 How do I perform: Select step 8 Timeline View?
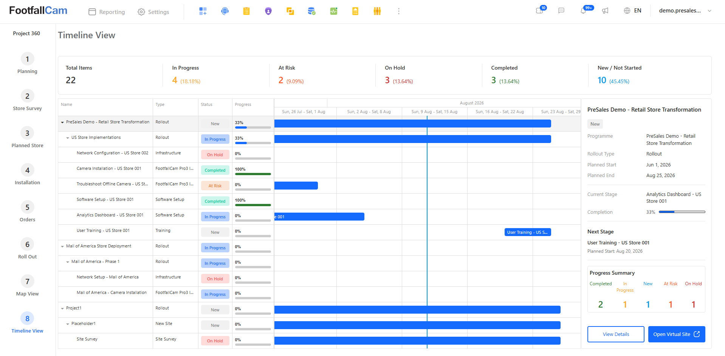[x=27, y=323]
